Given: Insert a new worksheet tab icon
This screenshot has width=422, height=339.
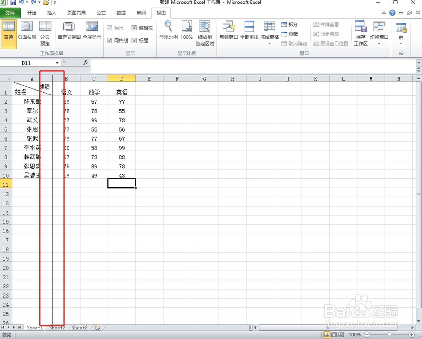Looking at the screenshot, I should pos(97,328).
